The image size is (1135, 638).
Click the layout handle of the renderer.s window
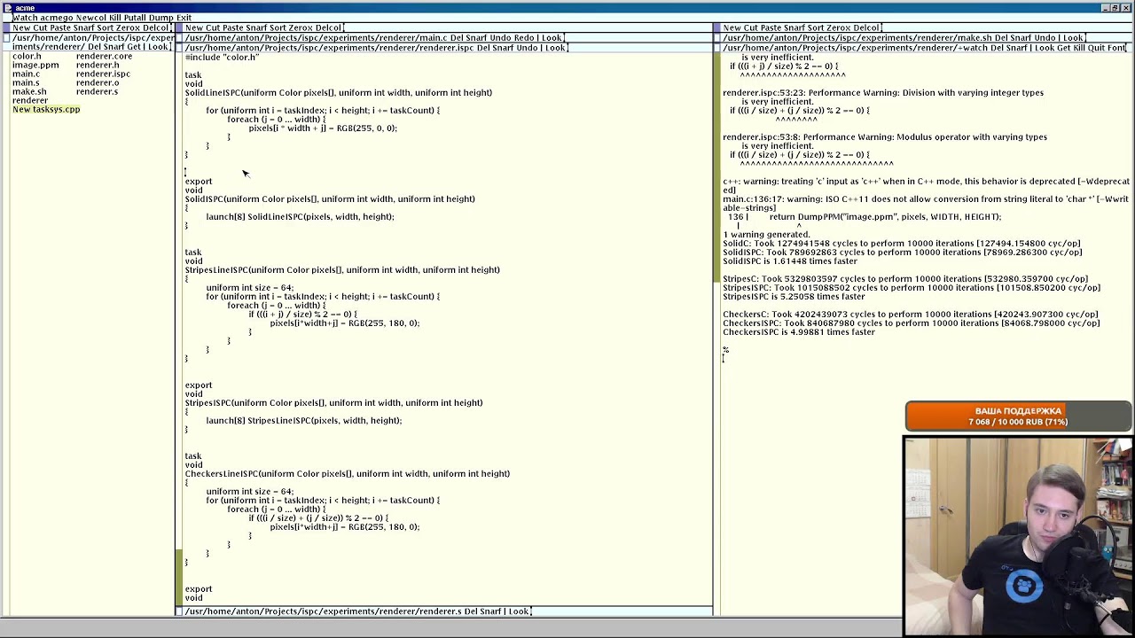tap(179, 611)
